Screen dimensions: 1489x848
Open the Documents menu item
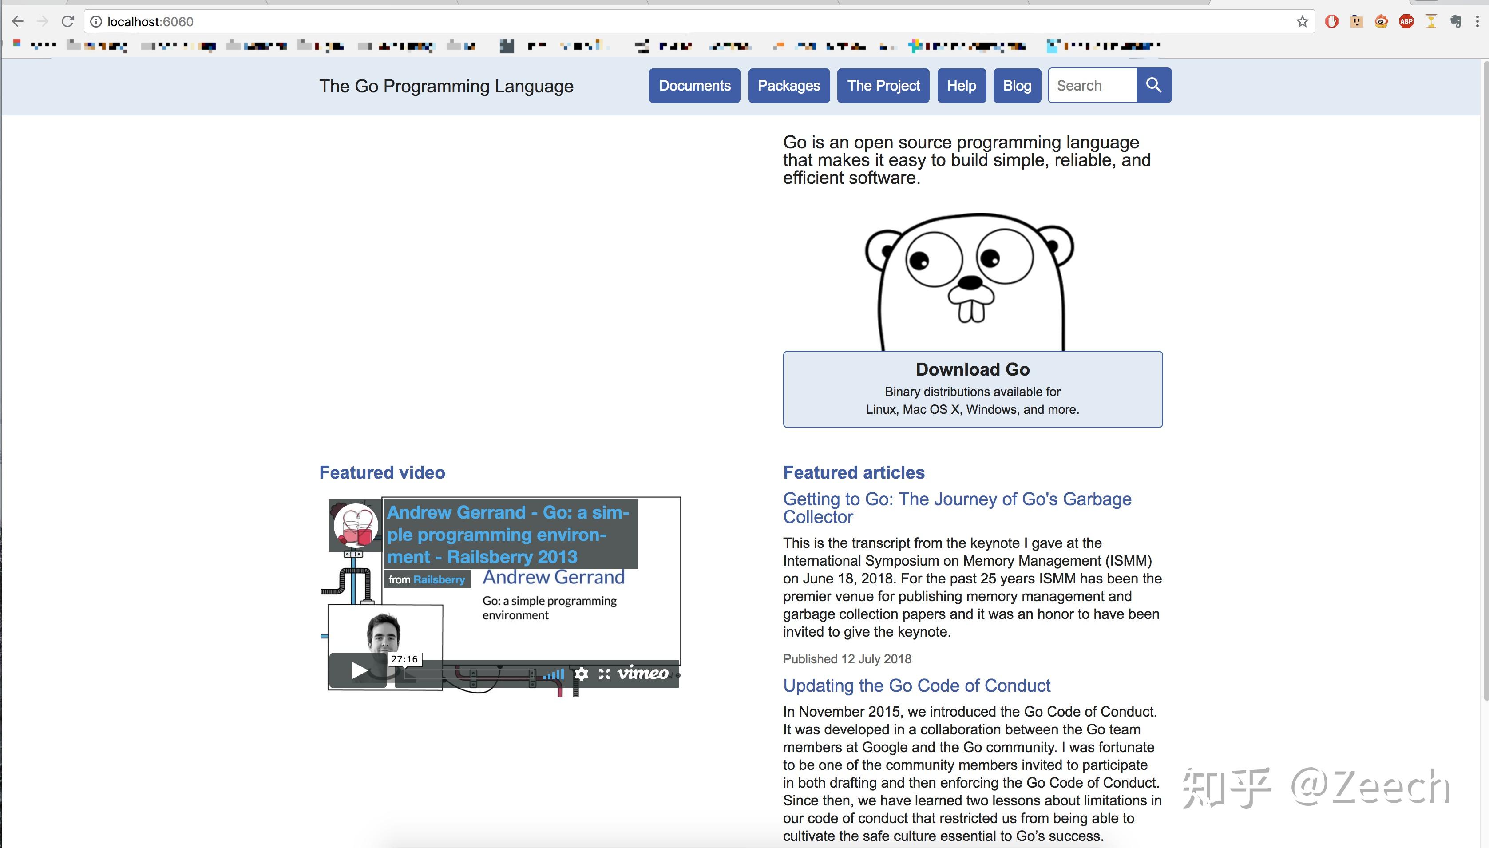click(x=694, y=86)
